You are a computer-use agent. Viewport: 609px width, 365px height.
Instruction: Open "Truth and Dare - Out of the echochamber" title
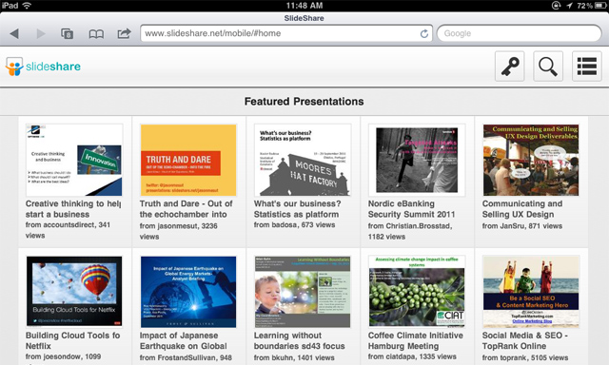click(187, 209)
